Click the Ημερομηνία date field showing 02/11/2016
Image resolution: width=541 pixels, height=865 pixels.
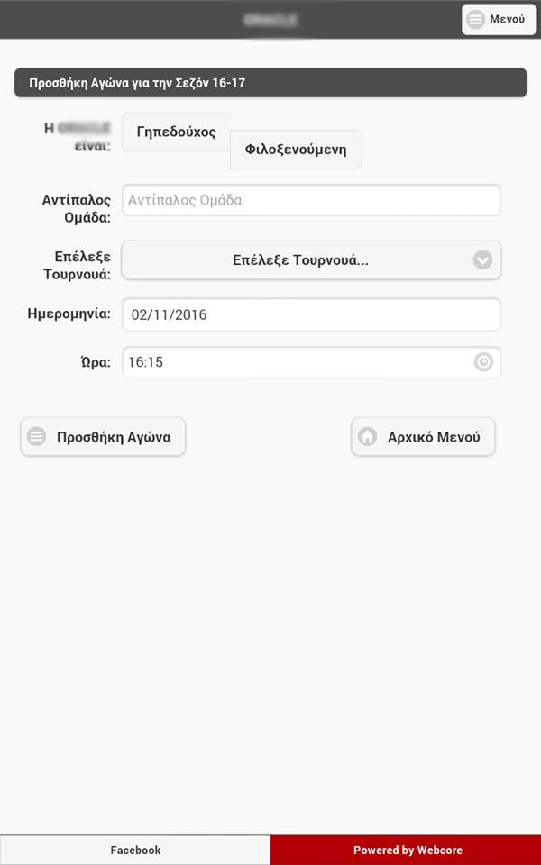(311, 315)
